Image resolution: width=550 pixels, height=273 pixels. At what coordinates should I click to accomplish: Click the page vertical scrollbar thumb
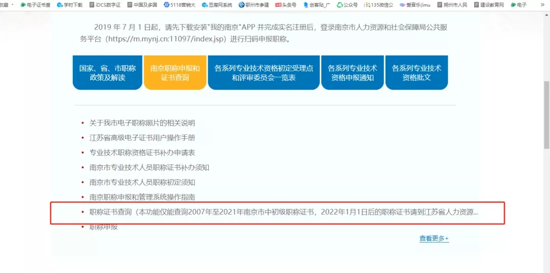click(x=546, y=115)
